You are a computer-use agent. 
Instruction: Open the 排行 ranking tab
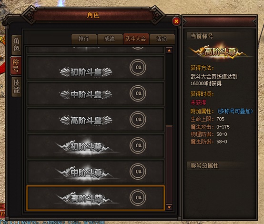click(x=84, y=39)
